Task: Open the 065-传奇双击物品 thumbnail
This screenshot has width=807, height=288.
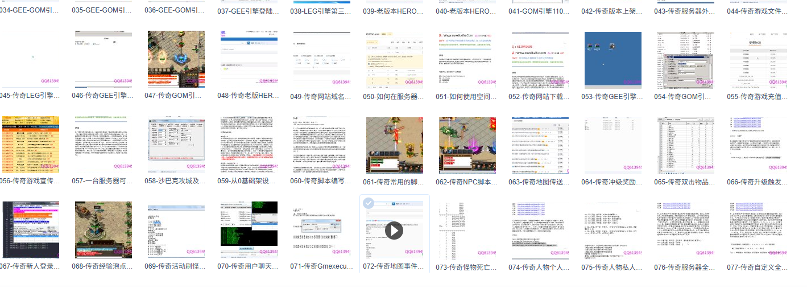Action: click(686, 145)
